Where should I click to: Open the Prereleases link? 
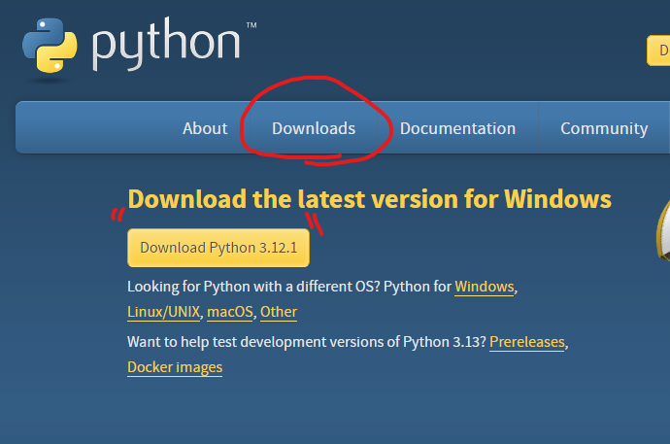point(527,342)
